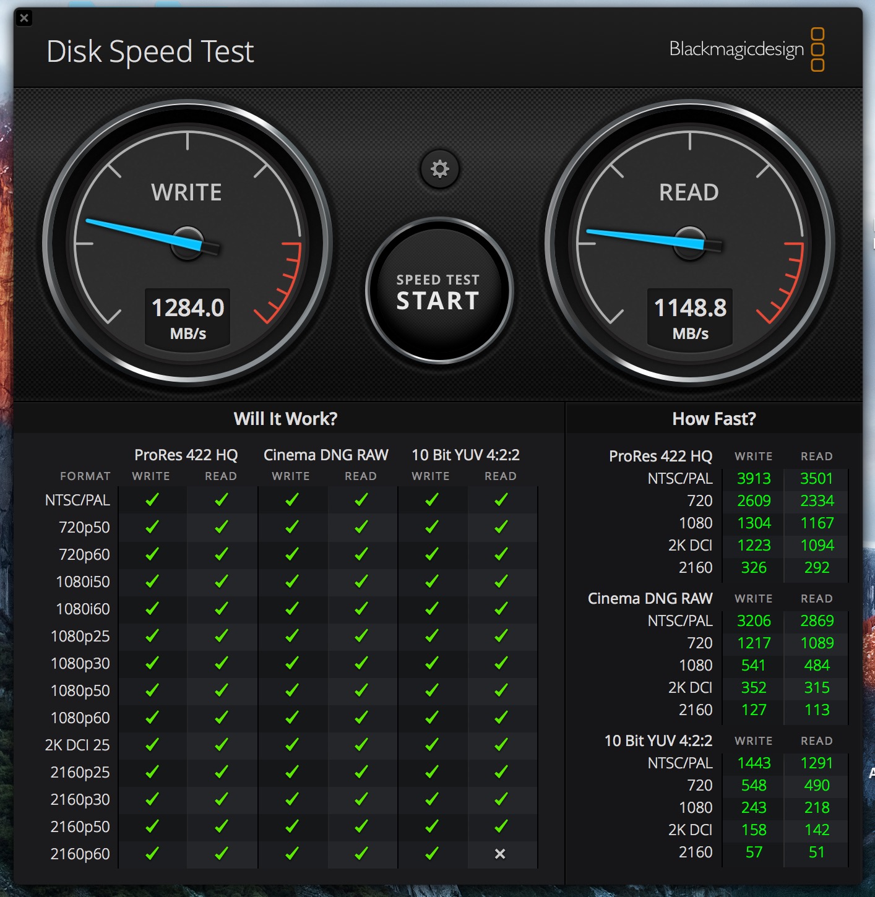The image size is (875, 897).
Task: Click 2160p30 10 Bit YUV write checkmark
Action: [431, 799]
